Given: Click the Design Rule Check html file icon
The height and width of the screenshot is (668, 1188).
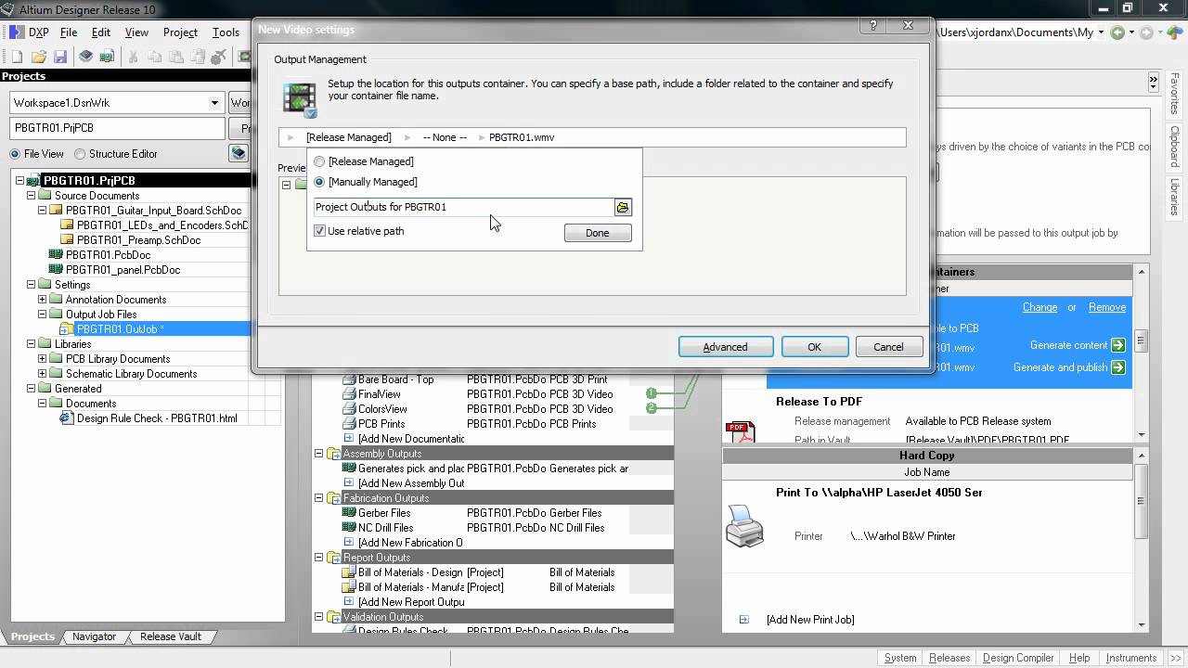Looking at the screenshot, I should click(67, 418).
